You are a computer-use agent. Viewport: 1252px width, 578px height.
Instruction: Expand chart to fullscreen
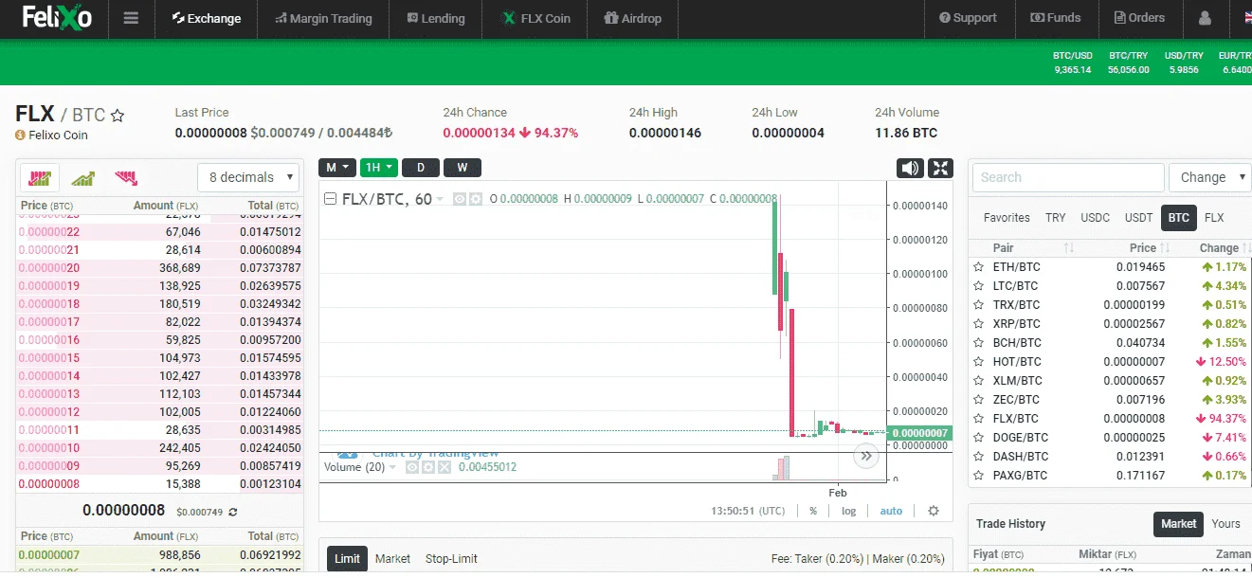[x=940, y=168]
